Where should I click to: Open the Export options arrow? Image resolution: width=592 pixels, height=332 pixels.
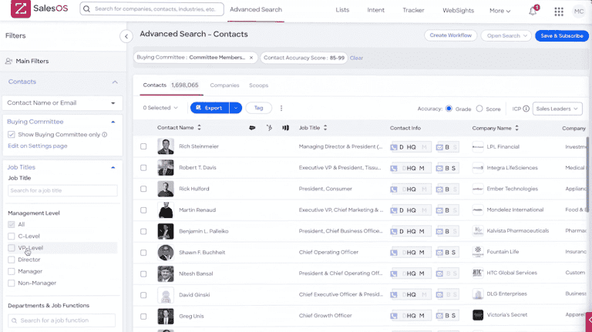pos(236,108)
